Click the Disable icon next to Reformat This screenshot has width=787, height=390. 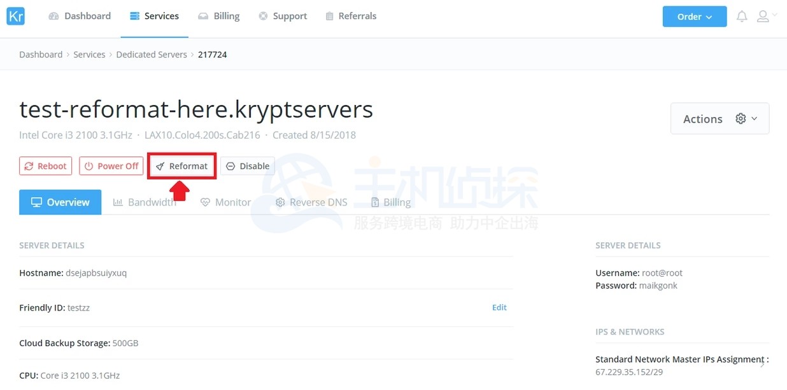pyautogui.click(x=230, y=166)
